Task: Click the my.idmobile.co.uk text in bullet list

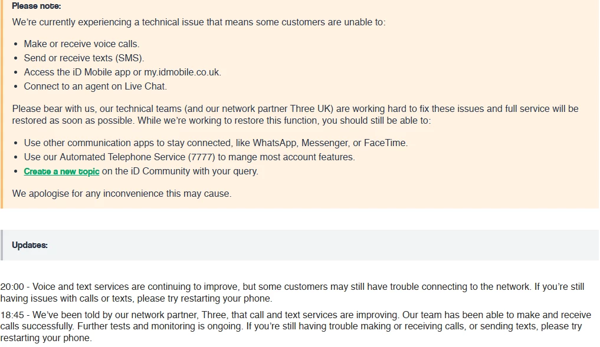Action: click(182, 72)
